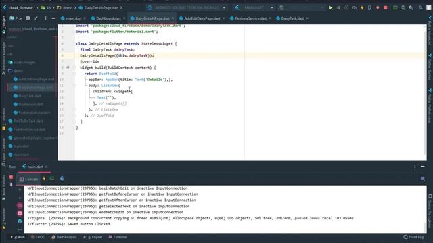Open DevTools blue icon in Run panel
This screenshot has width=433, height=243.
(62, 179)
